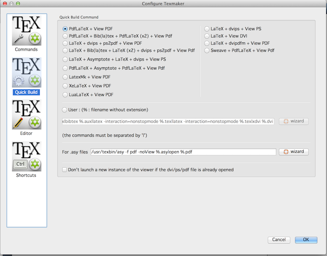Viewport: 327px width, 256px height.
Task: Click the Shortcuts label in sidebar
Action: 26,175
